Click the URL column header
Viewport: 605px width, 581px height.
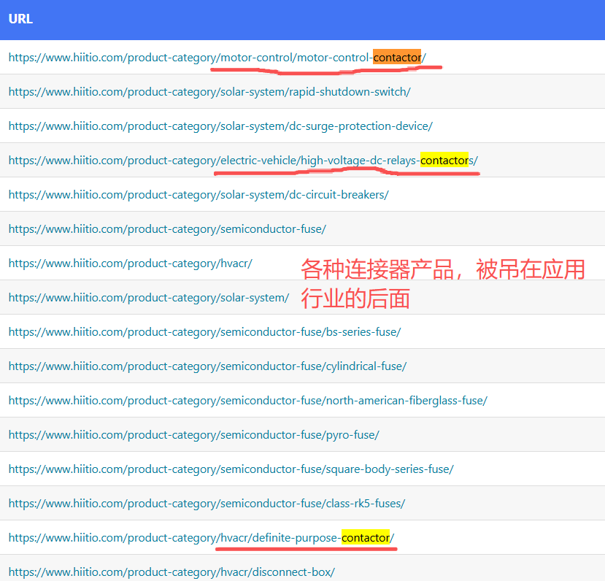(20, 19)
